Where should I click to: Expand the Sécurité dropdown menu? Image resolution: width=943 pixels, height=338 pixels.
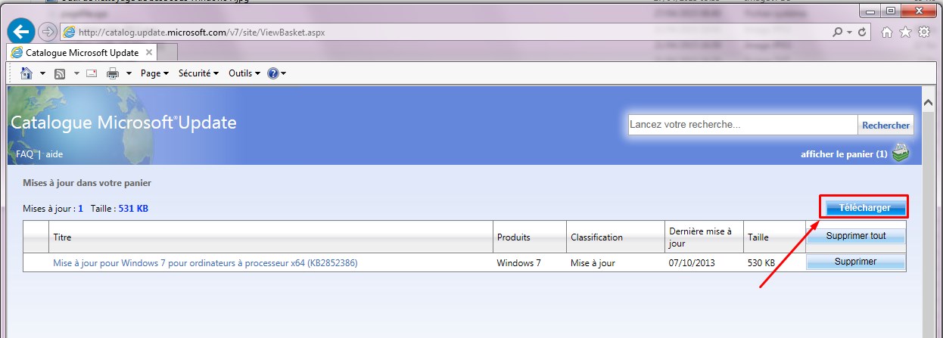[198, 73]
